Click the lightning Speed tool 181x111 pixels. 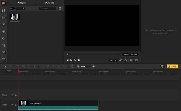pyautogui.click(x=48, y=66)
